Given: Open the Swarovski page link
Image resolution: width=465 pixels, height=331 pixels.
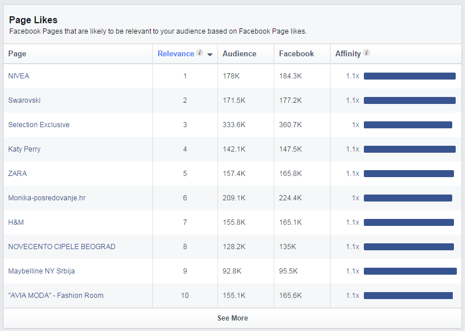Looking at the screenshot, I should pos(24,100).
